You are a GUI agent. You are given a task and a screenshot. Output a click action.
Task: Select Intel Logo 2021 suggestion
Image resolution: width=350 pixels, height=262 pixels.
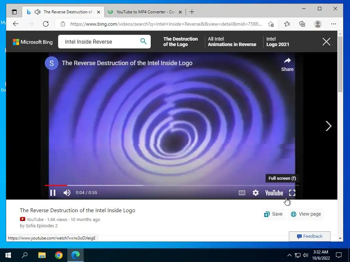[x=278, y=42]
